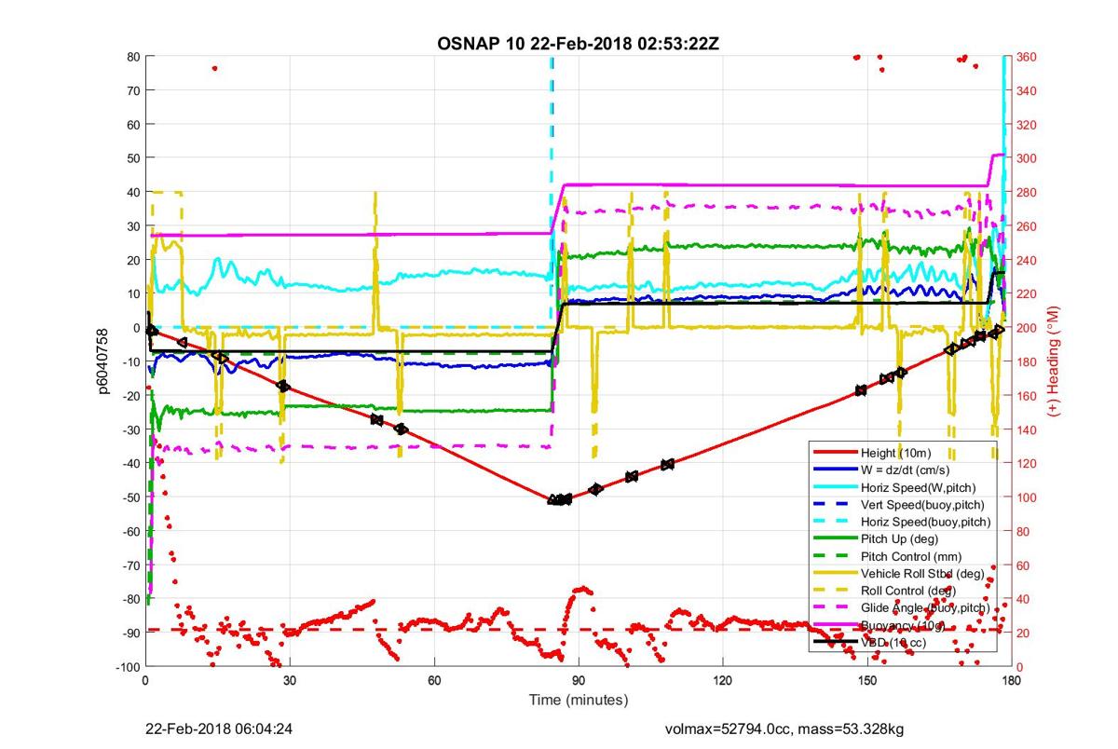The image size is (1118, 749).
Task: Click the red line sample beside Height (10m)
Action: pyautogui.click(x=836, y=452)
